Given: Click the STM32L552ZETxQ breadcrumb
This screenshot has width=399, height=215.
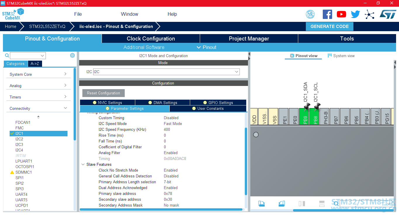Looking at the screenshot, I should click(x=47, y=27).
